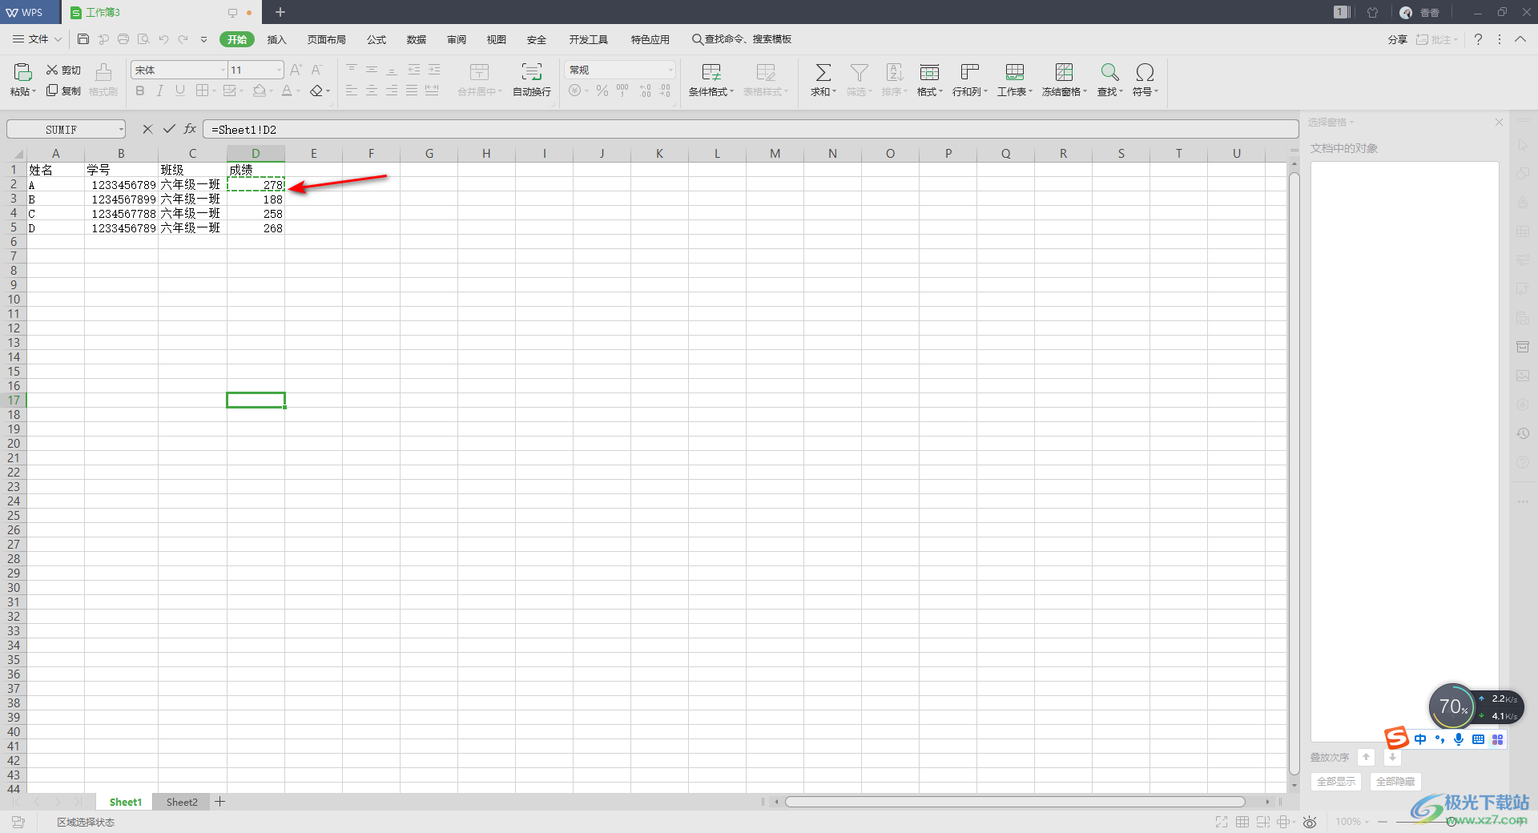Click the Undo arrow icon
Viewport: 1538px width, 833px height.
click(163, 39)
